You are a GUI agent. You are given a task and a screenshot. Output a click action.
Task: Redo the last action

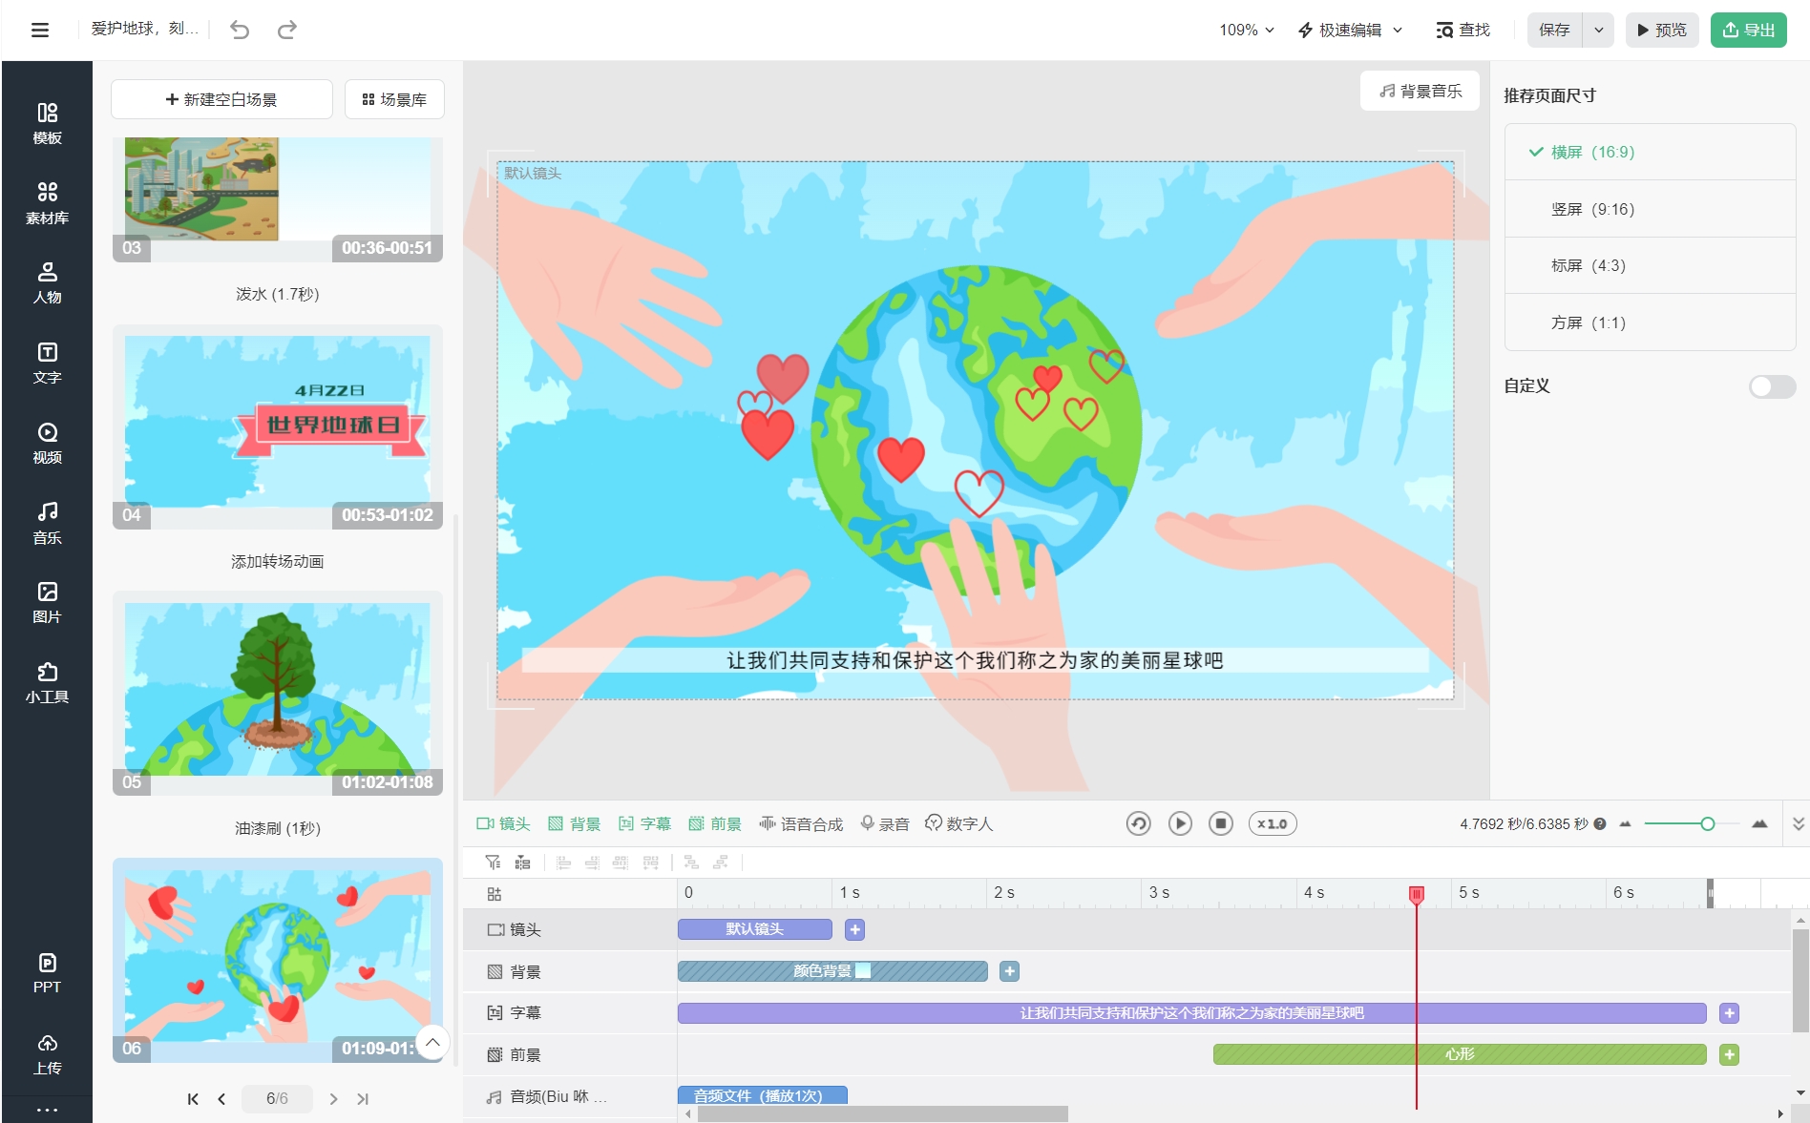286,30
